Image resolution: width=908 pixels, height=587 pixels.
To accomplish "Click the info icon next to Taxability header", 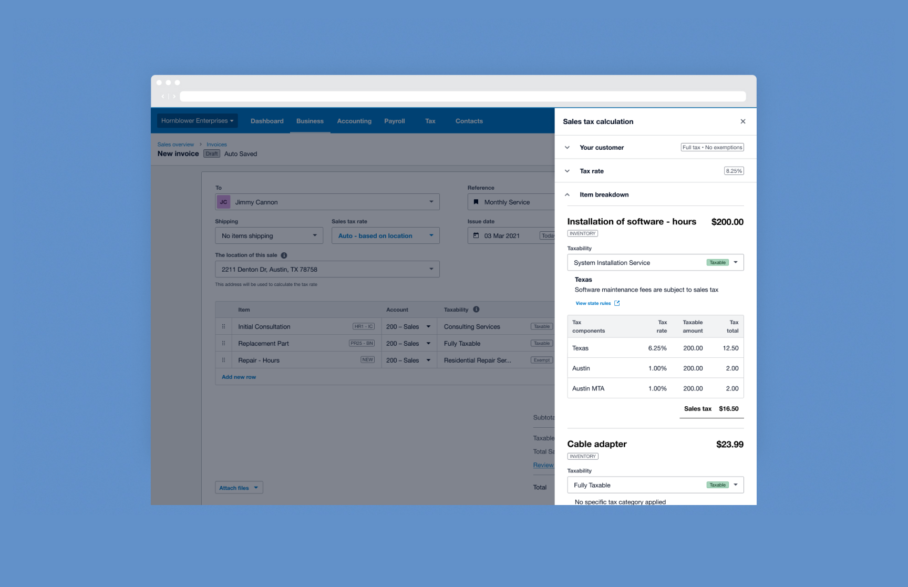I will (476, 310).
